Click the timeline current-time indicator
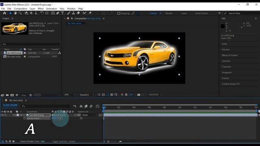The image size is (260, 146). 104,107
